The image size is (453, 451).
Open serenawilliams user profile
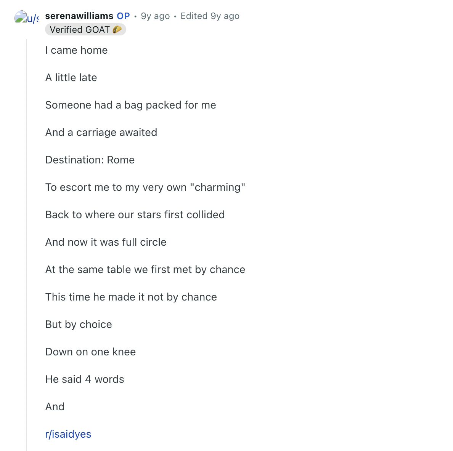(x=79, y=16)
